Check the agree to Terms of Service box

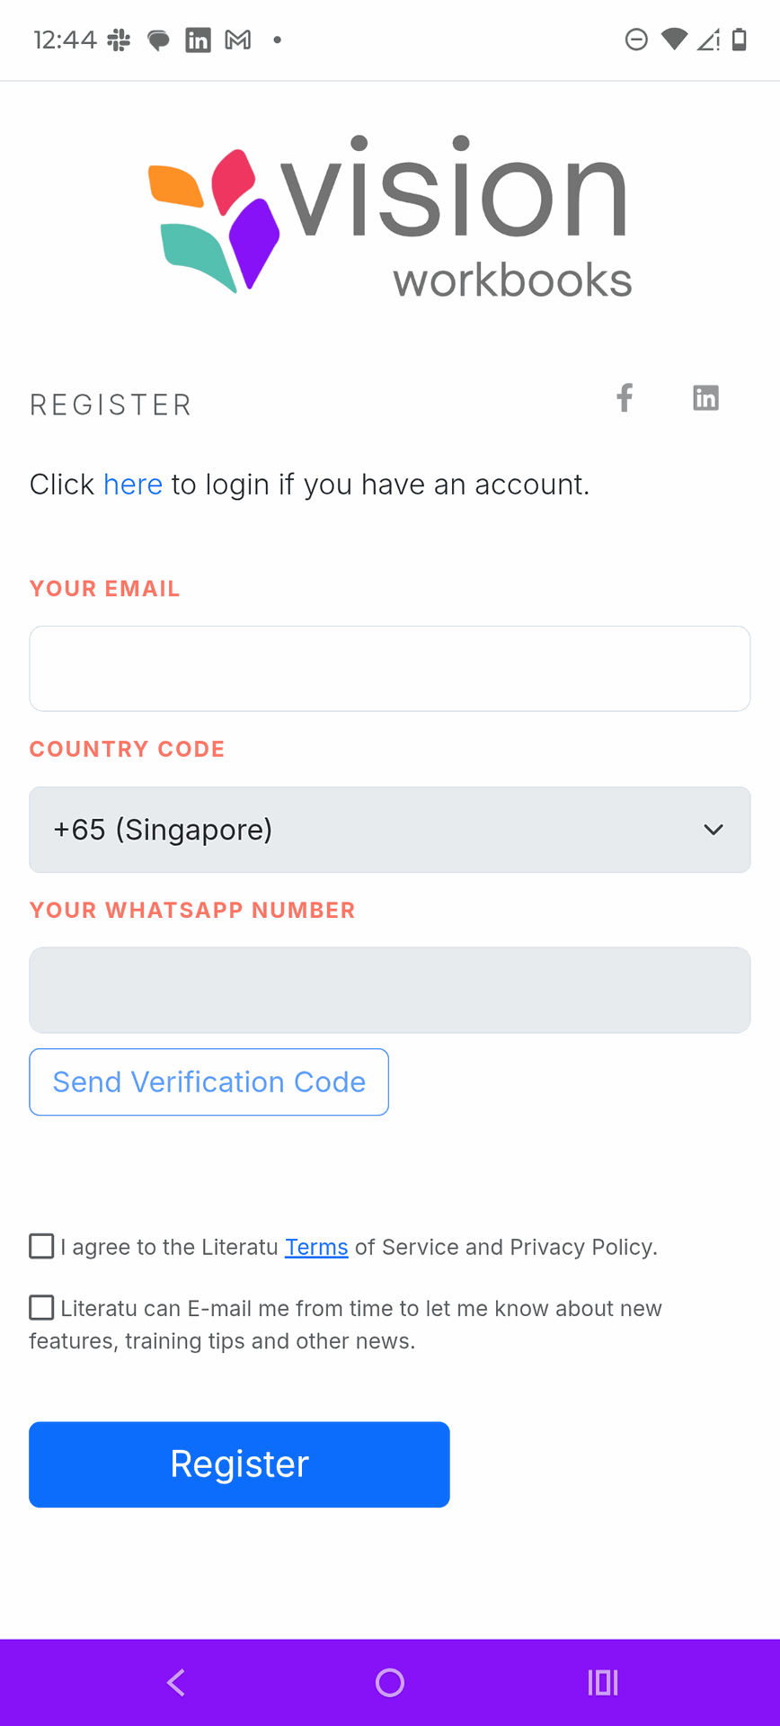coord(42,1246)
